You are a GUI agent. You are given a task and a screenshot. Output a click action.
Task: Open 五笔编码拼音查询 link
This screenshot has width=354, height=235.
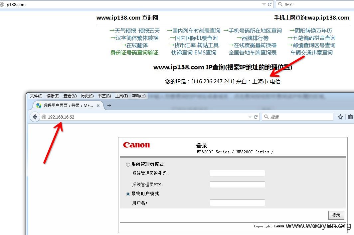[311, 38]
